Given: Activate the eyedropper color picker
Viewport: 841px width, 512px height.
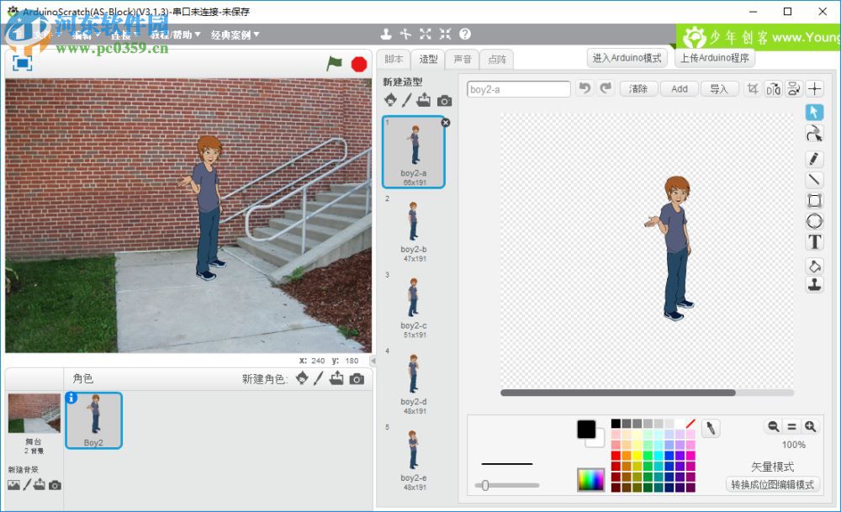Looking at the screenshot, I should tap(711, 429).
